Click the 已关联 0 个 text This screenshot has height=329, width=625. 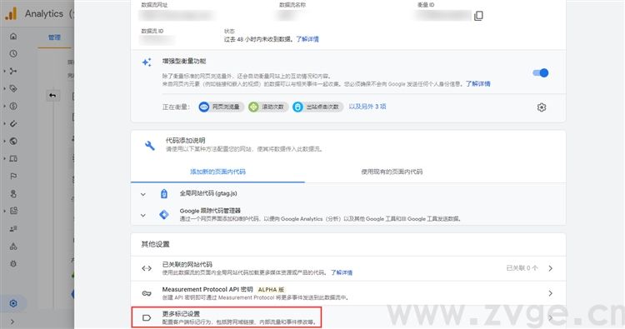[522, 268]
